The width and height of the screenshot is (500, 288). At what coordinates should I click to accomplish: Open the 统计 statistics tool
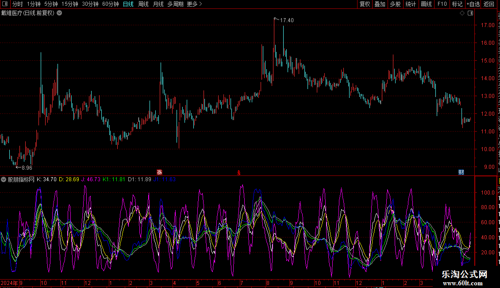410,4
